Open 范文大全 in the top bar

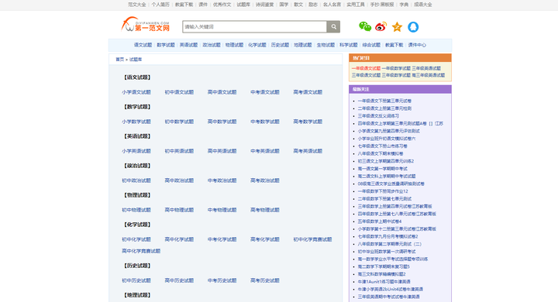click(x=137, y=5)
